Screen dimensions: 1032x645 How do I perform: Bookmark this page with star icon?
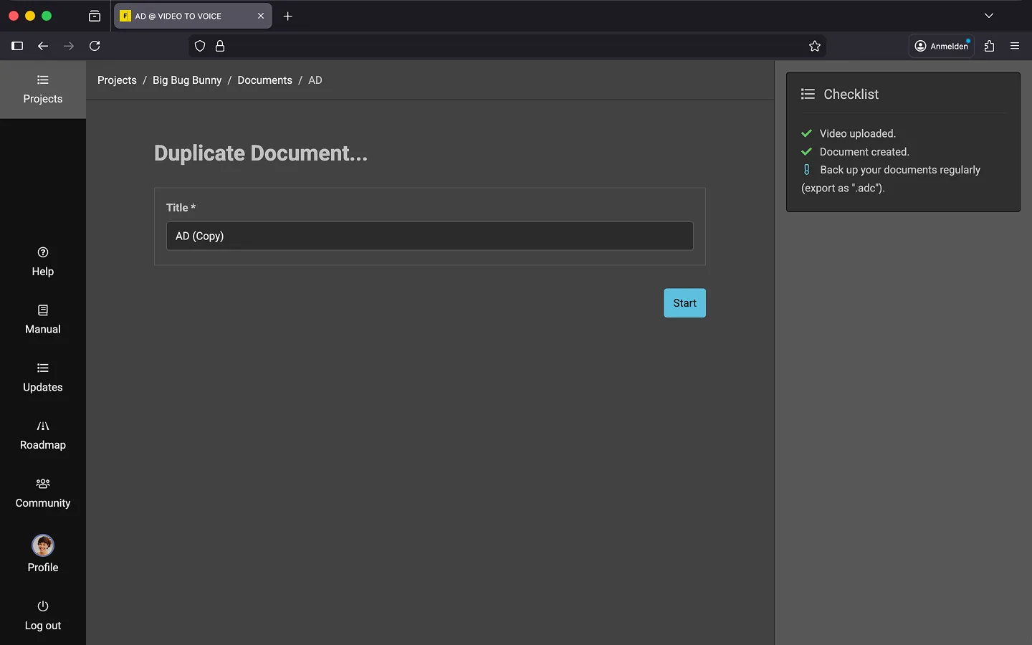coord(815,46)
